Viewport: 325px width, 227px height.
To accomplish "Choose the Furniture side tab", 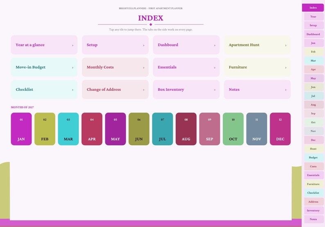I will pos(314,184).
